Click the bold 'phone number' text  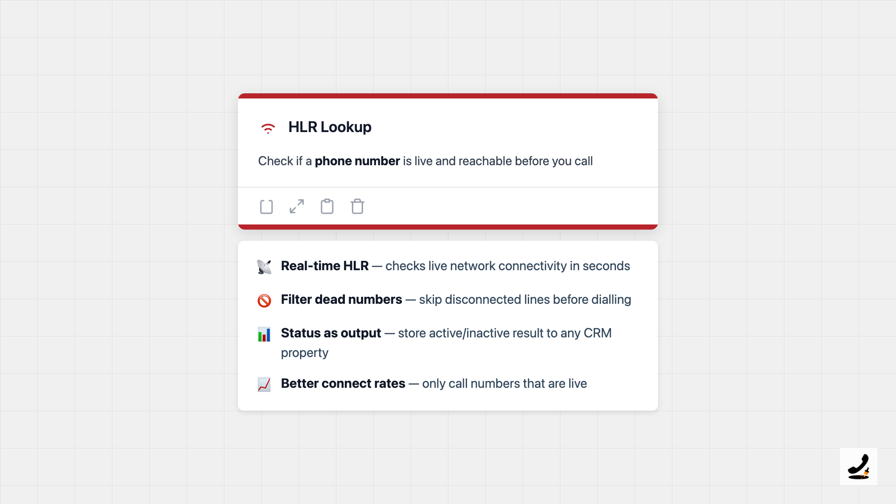tap(357, 161)
